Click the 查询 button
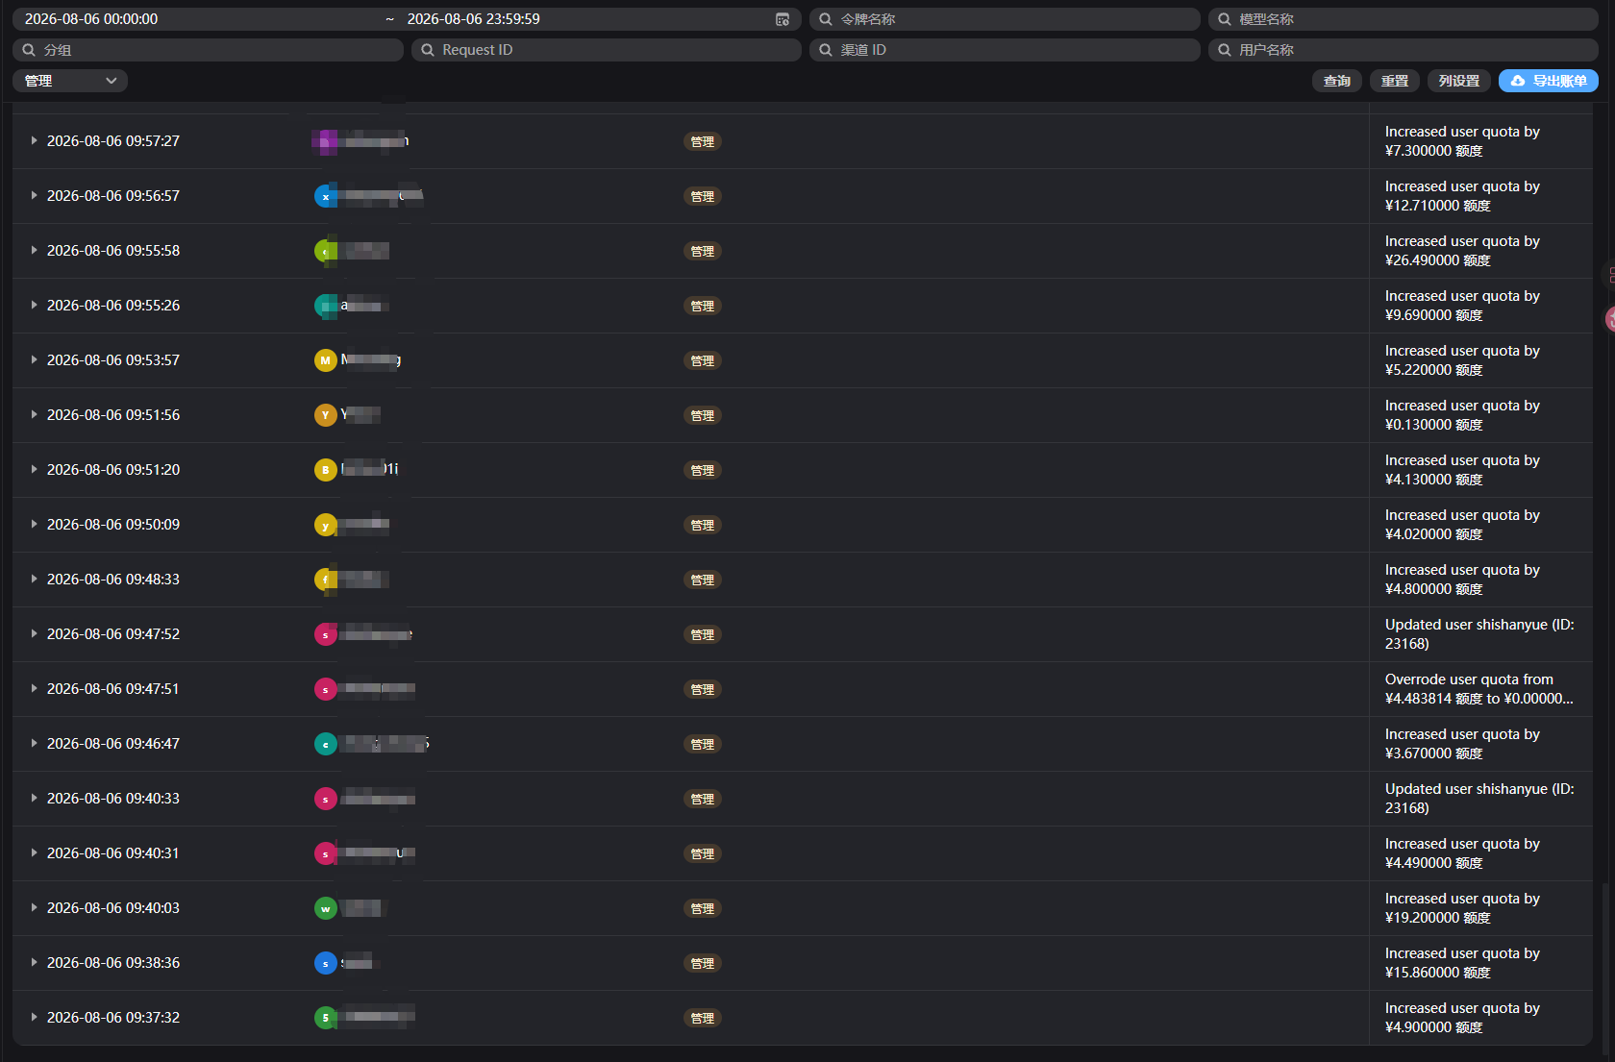Image resolution: width=1615 pixels, height=1062 pixels. pyautogui.click(x=1337, y=81)
